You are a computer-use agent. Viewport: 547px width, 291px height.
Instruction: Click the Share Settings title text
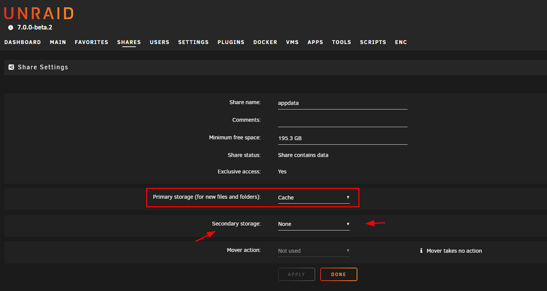(43, 67)
